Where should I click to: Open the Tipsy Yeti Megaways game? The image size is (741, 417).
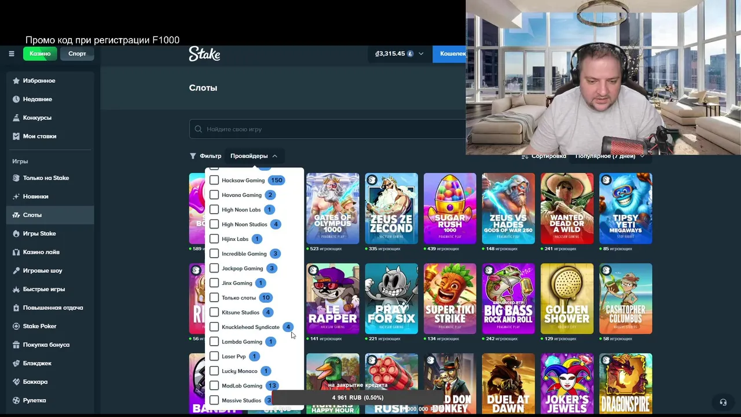click(626, 209)
